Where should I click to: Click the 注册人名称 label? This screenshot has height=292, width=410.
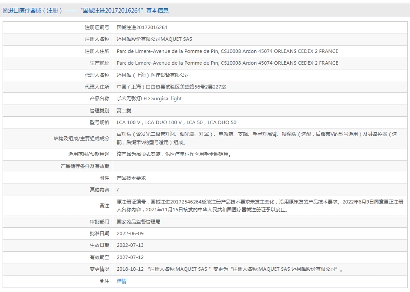click(x=97, y=39)
